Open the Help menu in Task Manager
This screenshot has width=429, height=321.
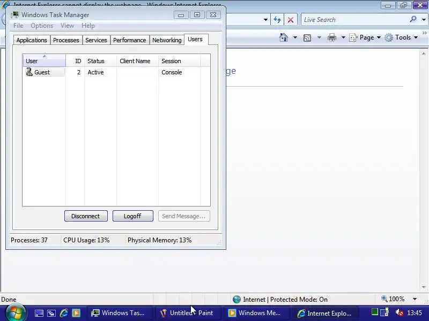(88, 26)
